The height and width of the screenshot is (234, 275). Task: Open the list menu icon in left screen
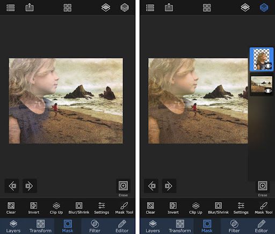tap(11, 8)
